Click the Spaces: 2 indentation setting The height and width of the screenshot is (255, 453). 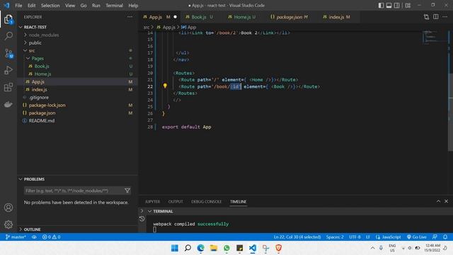(x=335, y=237)
